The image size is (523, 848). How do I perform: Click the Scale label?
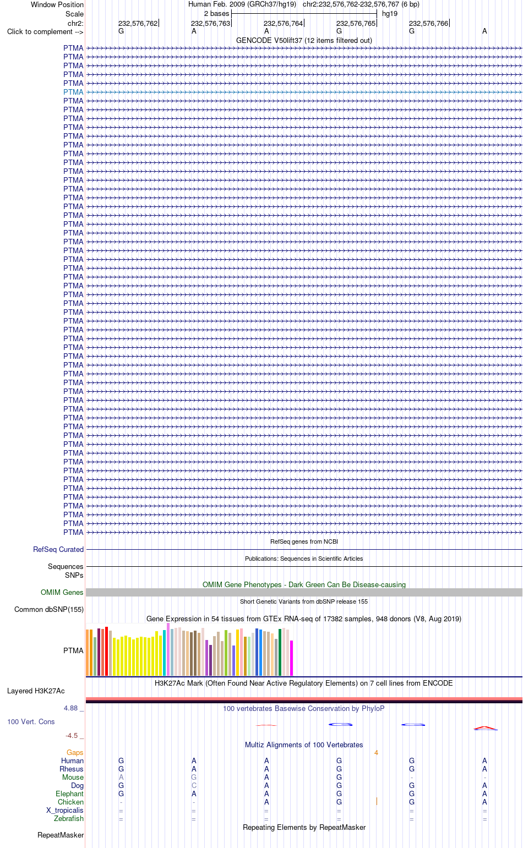pos(75,14)
